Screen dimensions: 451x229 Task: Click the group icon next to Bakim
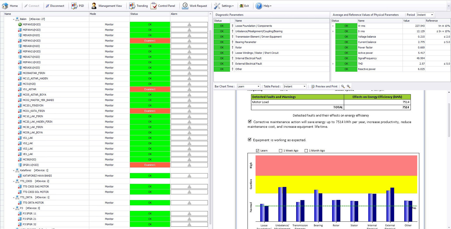[17, 19]
